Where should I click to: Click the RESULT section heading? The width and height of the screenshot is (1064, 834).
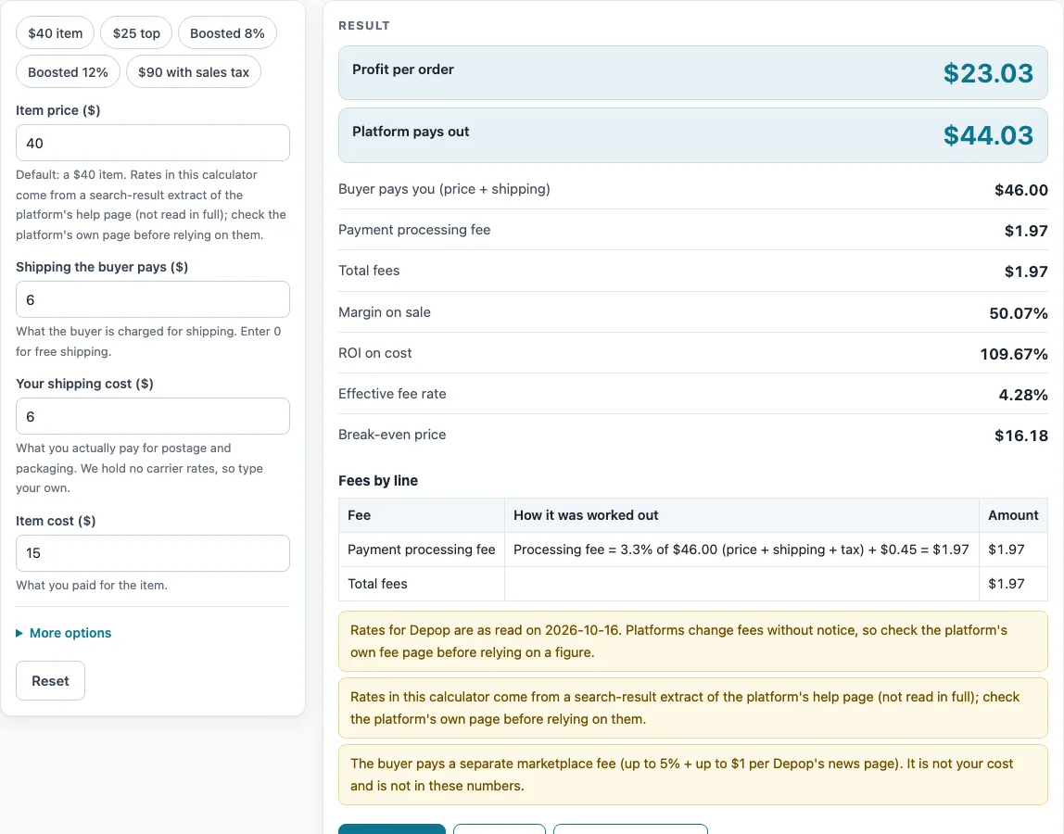[364, 26]
